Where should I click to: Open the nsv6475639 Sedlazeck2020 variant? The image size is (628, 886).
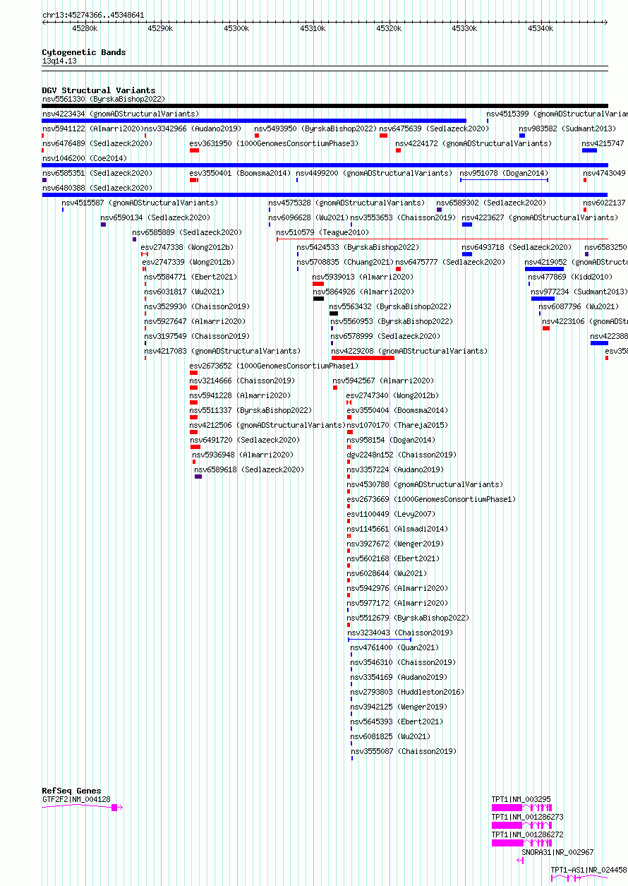coord(433,128)
